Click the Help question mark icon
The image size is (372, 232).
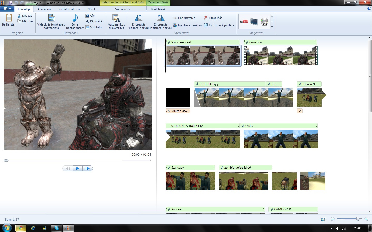369,9
